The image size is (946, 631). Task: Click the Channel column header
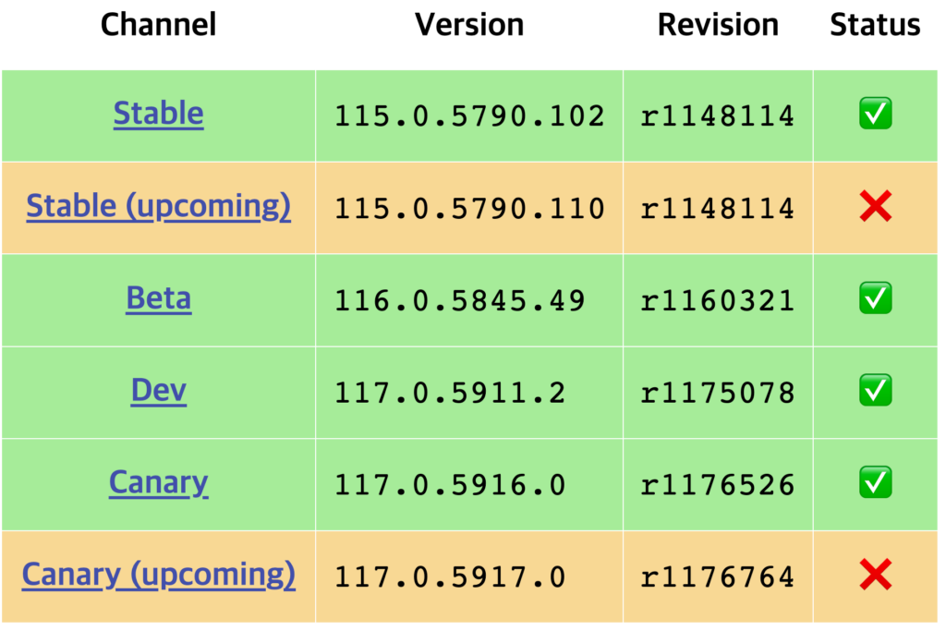coord(158,25)
